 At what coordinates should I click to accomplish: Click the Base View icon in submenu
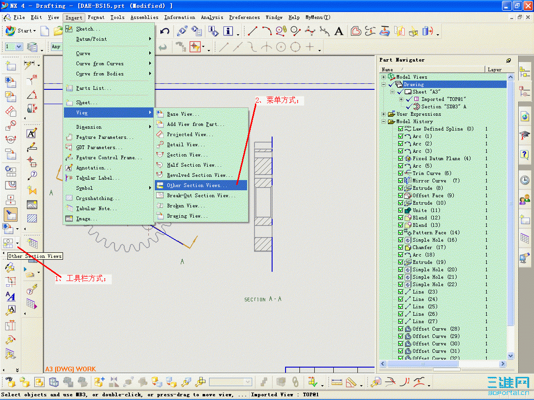pos(160,114)
